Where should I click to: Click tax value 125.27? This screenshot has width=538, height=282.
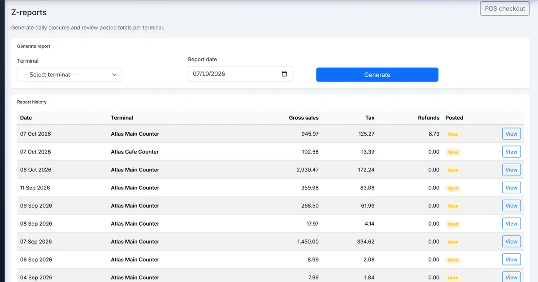[x=366, y=134]
